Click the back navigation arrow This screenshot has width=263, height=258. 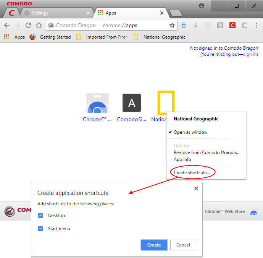(x=7, y=25)
